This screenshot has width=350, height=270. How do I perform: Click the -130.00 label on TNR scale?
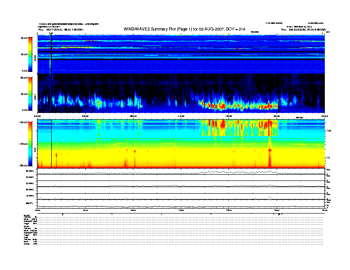click(x=23, y=122)
